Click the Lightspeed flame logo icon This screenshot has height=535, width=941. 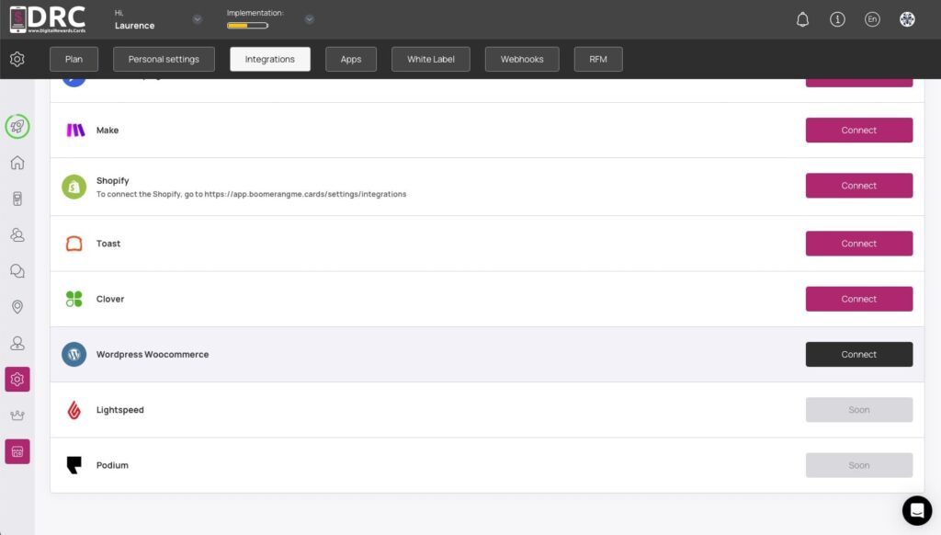point(74,409)
